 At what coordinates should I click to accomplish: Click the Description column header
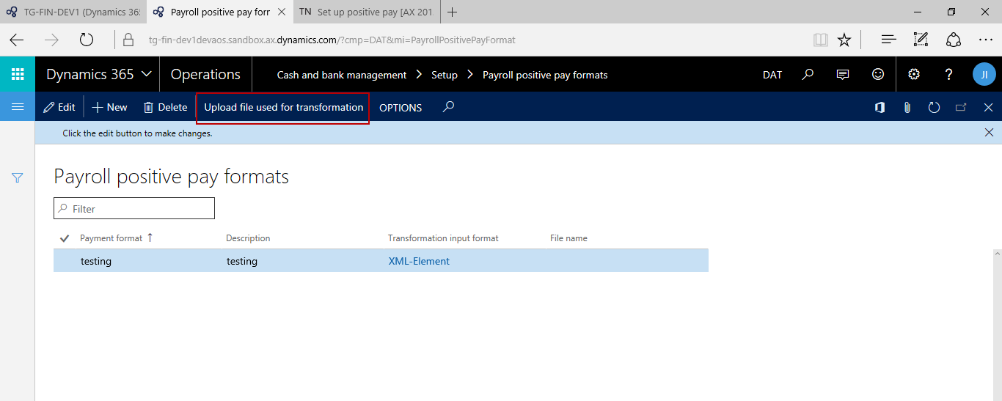tap(248, 238)
